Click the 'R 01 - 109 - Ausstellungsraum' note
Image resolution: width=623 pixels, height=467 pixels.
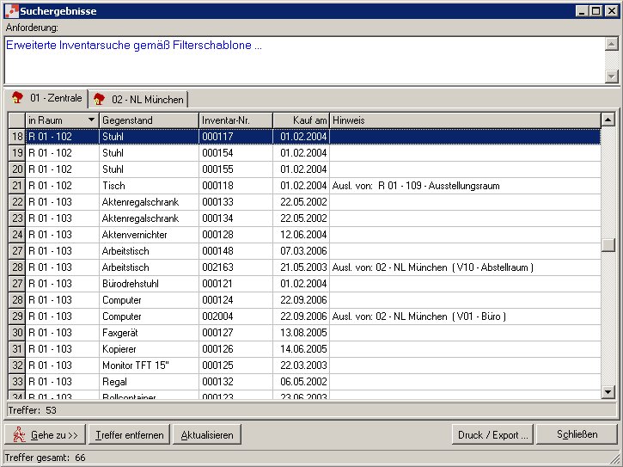pyautogui.click(x=438, y=186)
